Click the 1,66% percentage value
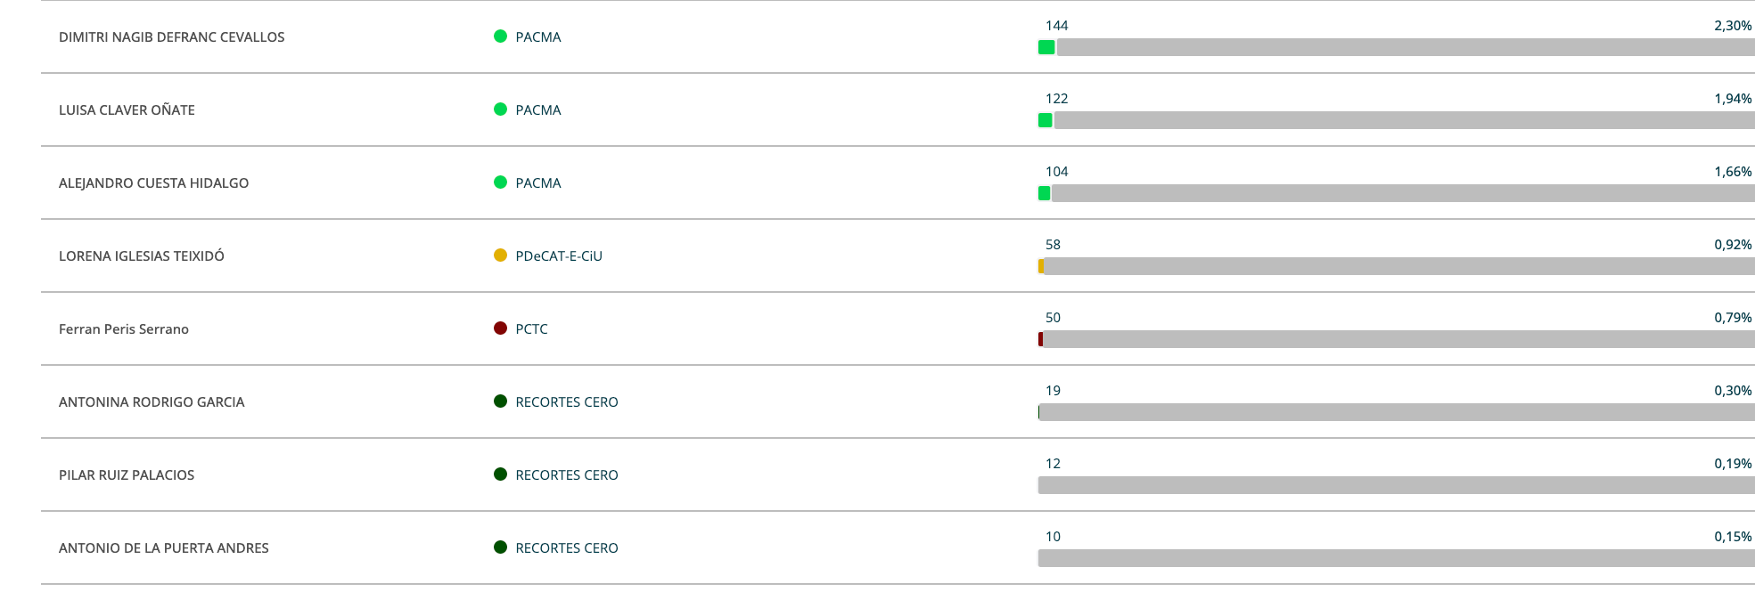The width and height of the screenshot is (1755, 608). coord(1732,172)
